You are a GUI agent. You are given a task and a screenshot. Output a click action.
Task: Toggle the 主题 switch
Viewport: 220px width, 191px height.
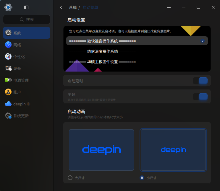point(200,97)
